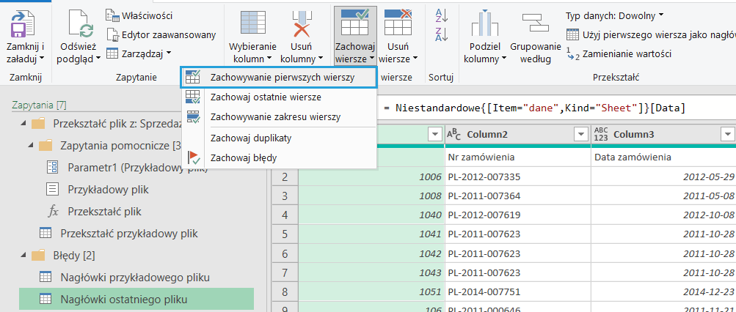Select Zachowaj ostatnie wiersze menu item
The image size is (736, 312).
pos(265,97)
